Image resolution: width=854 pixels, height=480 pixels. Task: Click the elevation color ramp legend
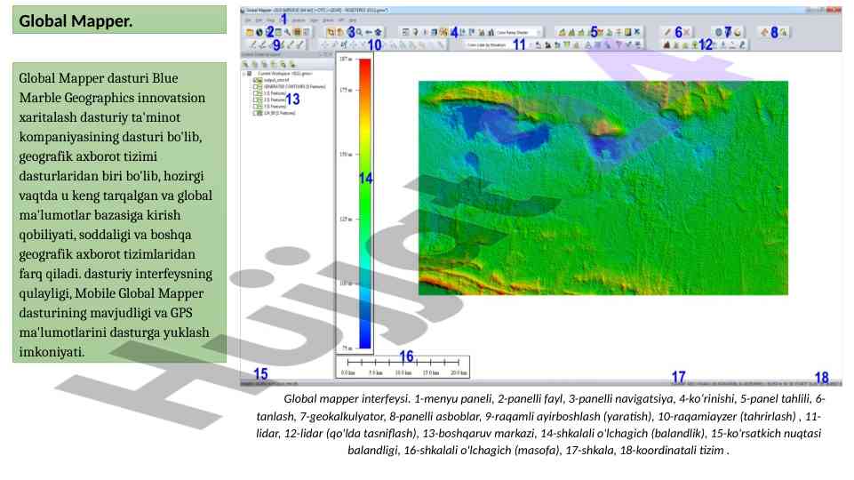coord(365,204)
